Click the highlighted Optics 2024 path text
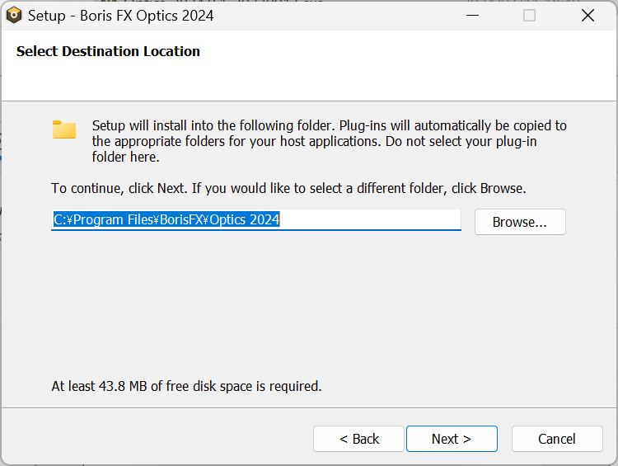 tap(166, 219)
